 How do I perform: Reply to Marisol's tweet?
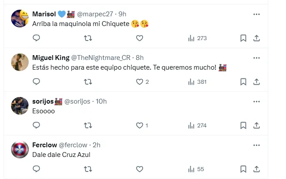(x=36, y=38)
